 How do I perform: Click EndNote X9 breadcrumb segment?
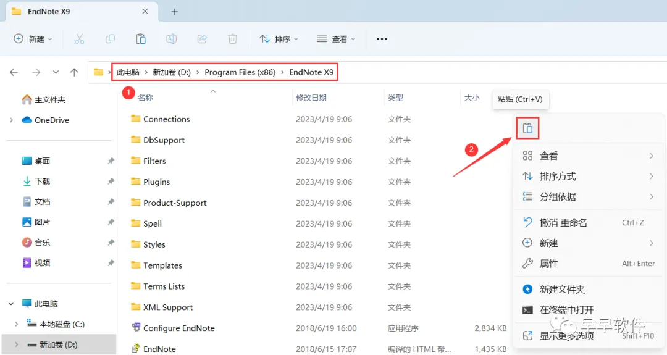coord(311,72)
